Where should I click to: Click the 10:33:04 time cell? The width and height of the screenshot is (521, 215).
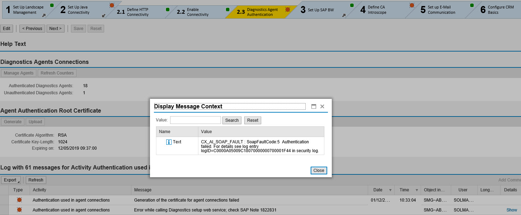click(x=408, y=200)
